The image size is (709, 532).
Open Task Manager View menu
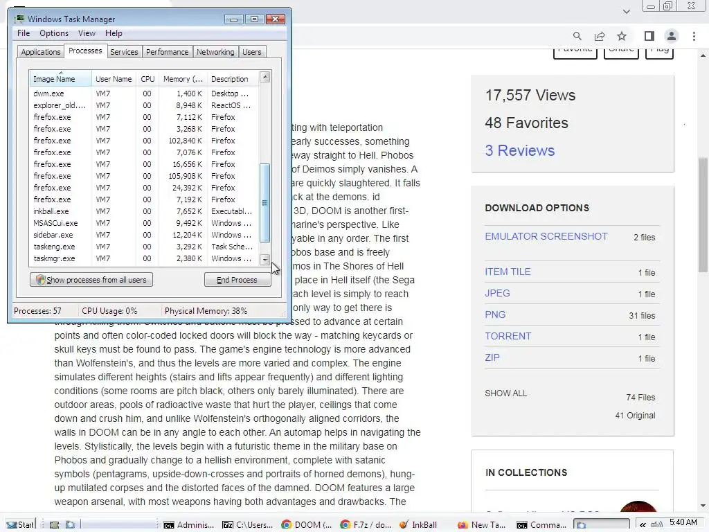coord(87,33)
